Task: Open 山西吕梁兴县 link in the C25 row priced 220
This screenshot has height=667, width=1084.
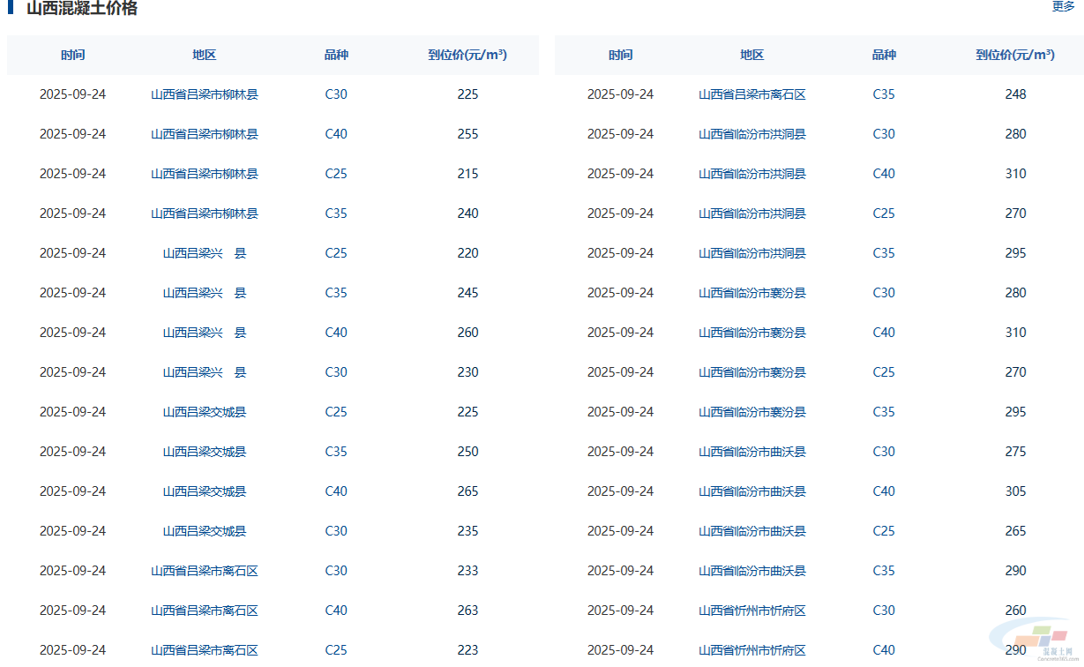Action: pyautogui.click(x=204, y=253)
